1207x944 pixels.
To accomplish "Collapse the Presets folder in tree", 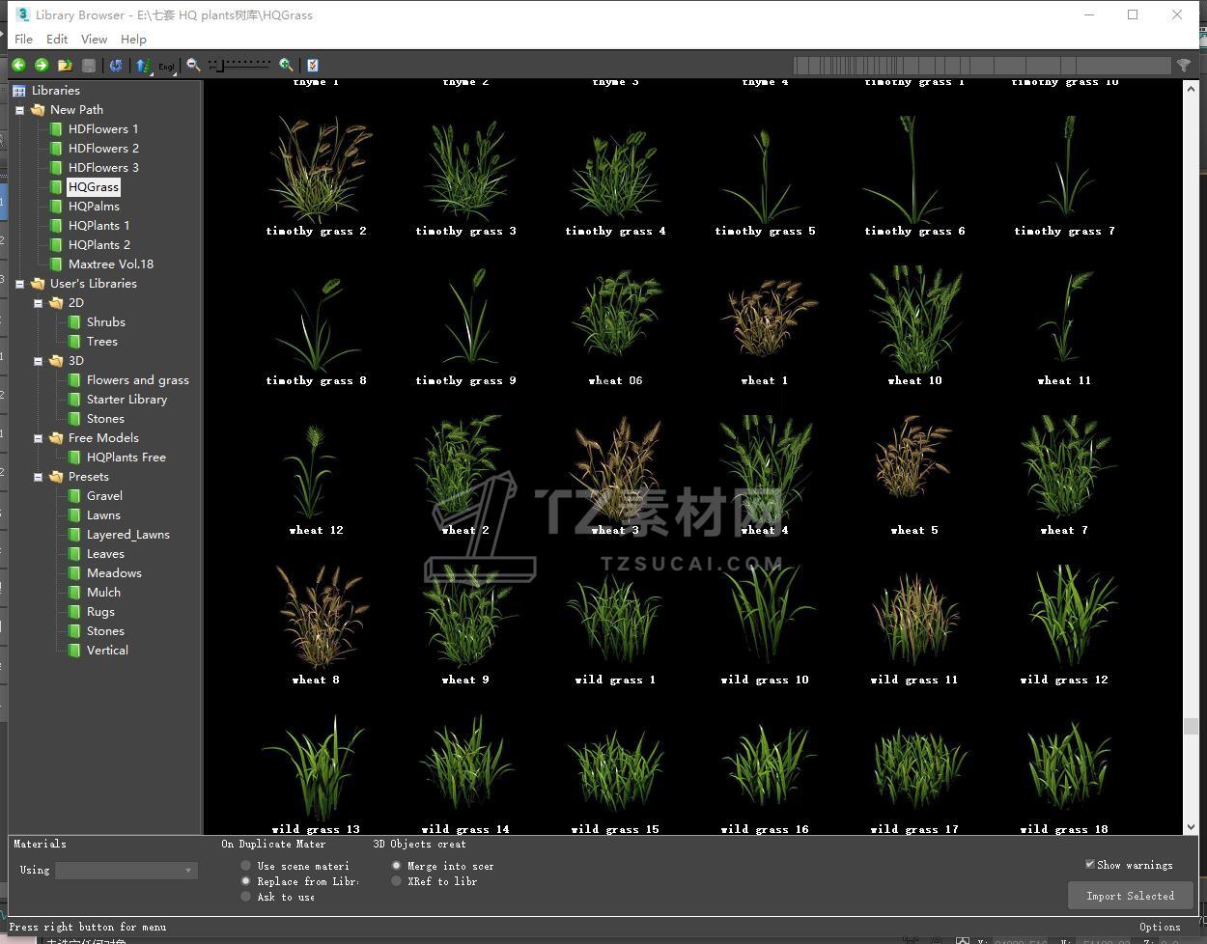I will [39, 477].
